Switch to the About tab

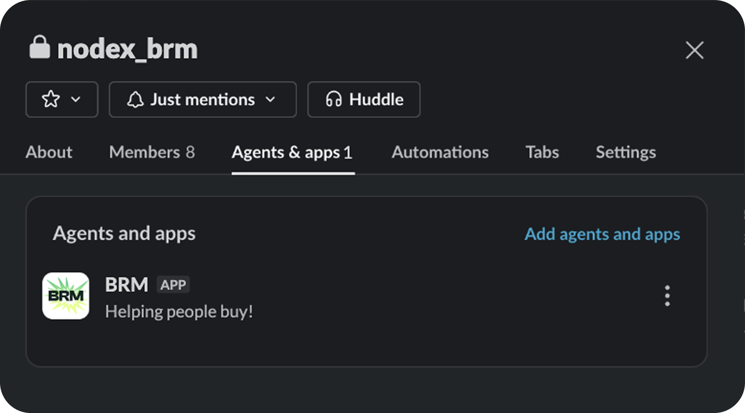pos(49,152)
